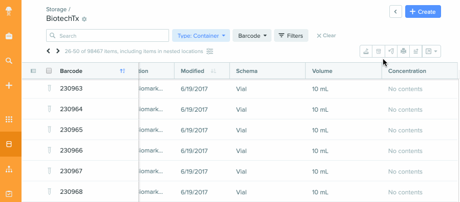Open the hierarchy tree icon in sidebar
This screenshot has width=460, height=202.
pyautogui.click(x=9, y=169)
